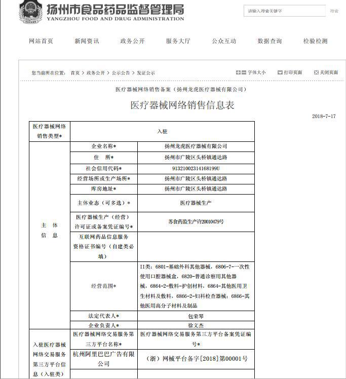Click the font size decrease minus icon

(x=244, y=72)
